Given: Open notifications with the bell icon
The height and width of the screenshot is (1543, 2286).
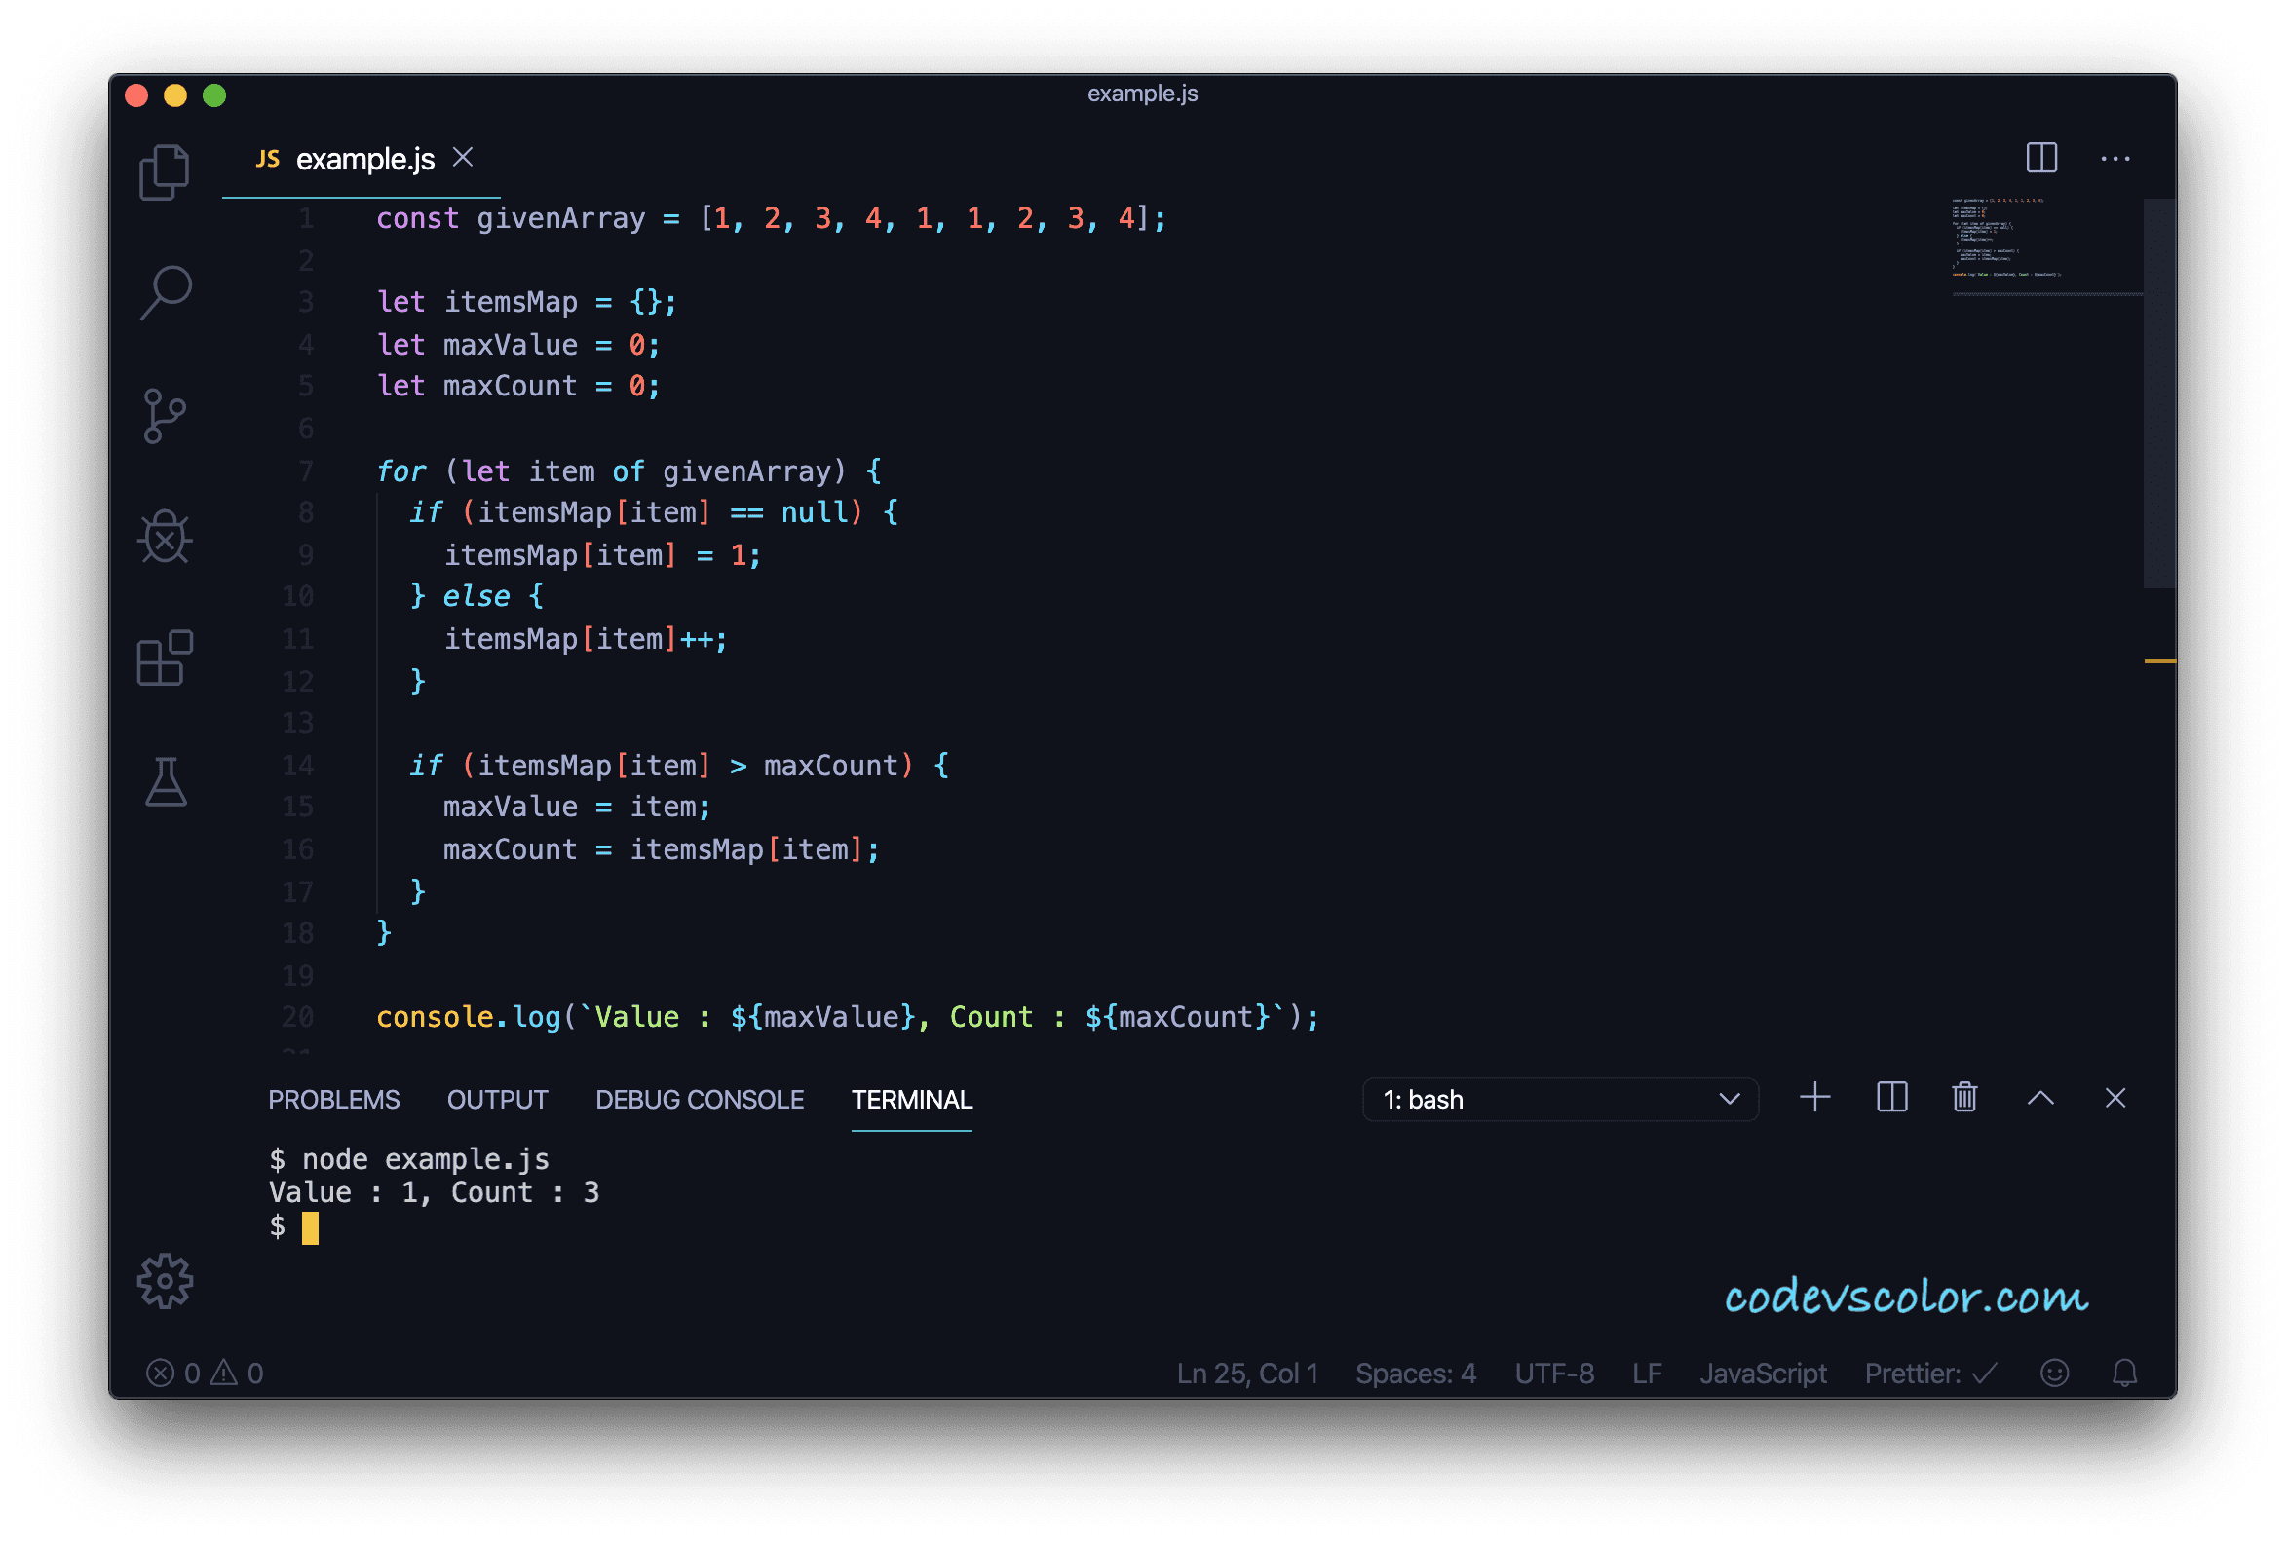Looking at the screenshot, I should point(2124,1373).
